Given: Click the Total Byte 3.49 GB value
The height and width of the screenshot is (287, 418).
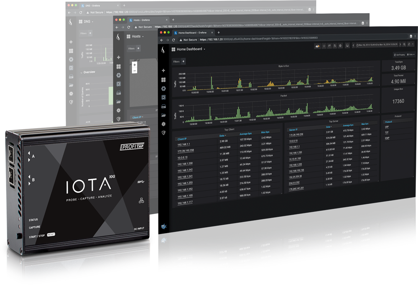Looking at the screenshot, I should [x=398, y=68].
